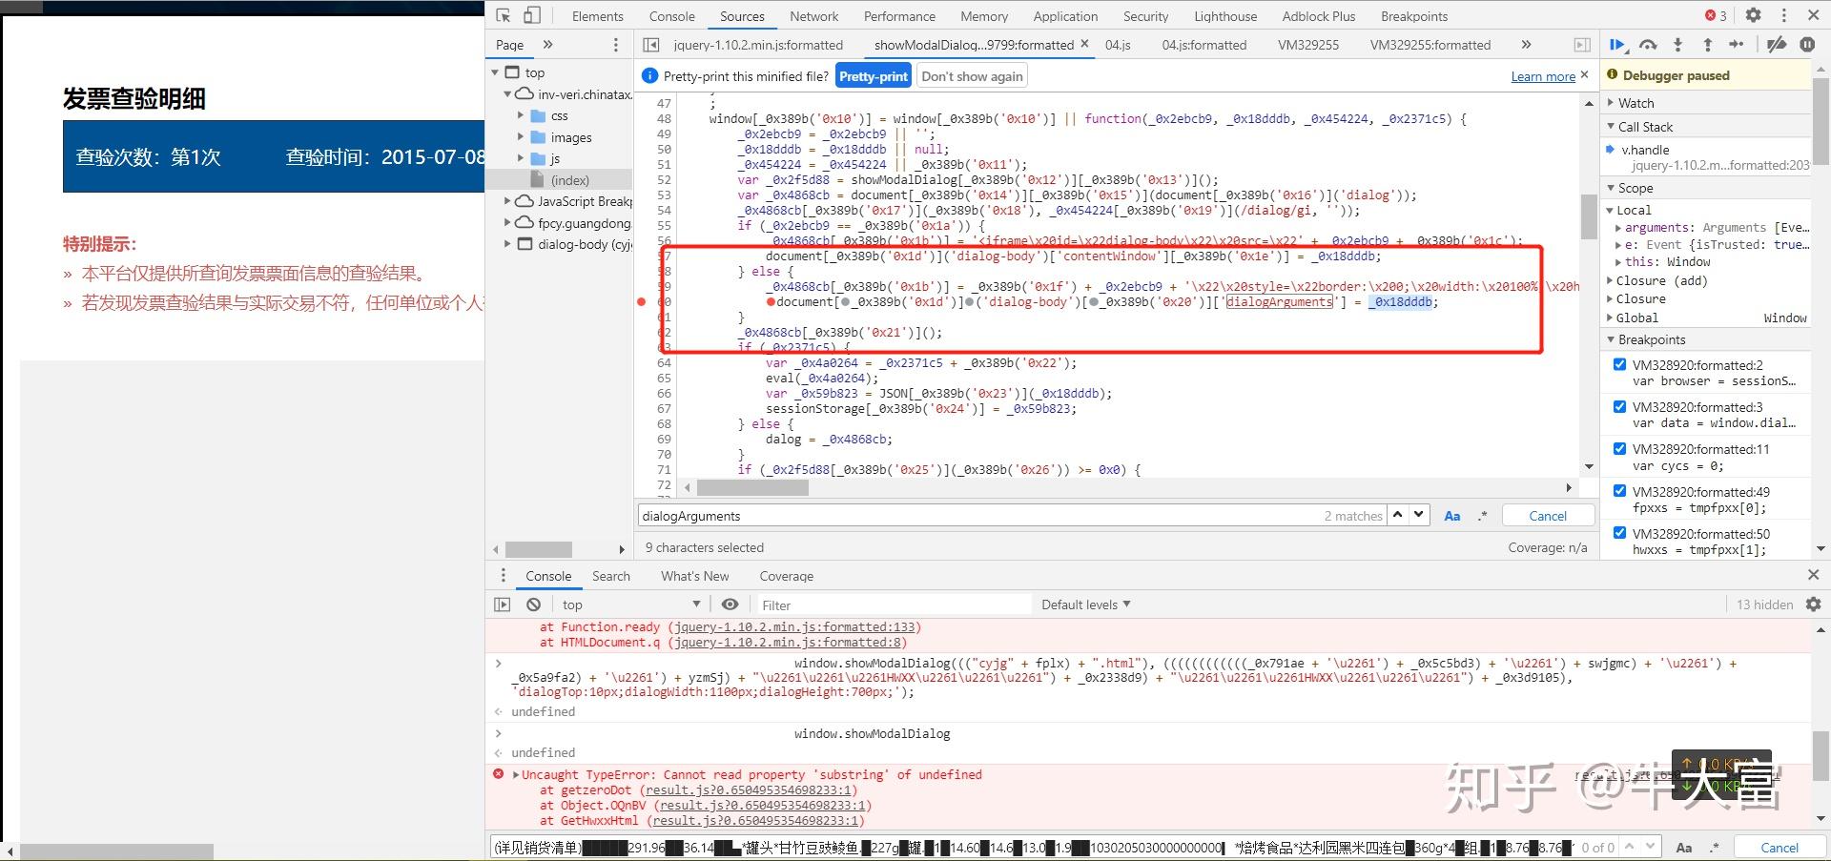Open console settings gear

point(1814,605)
